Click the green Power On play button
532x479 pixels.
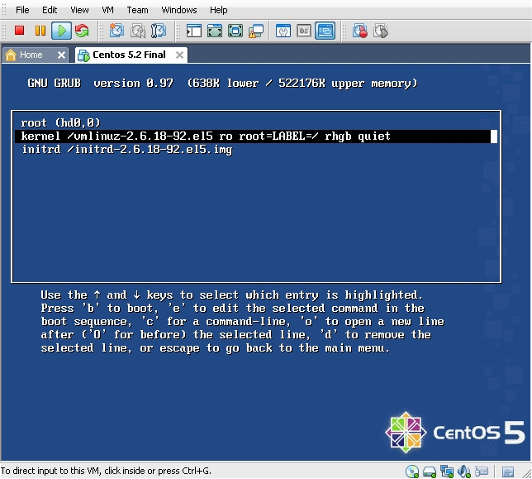coord(61,31)
